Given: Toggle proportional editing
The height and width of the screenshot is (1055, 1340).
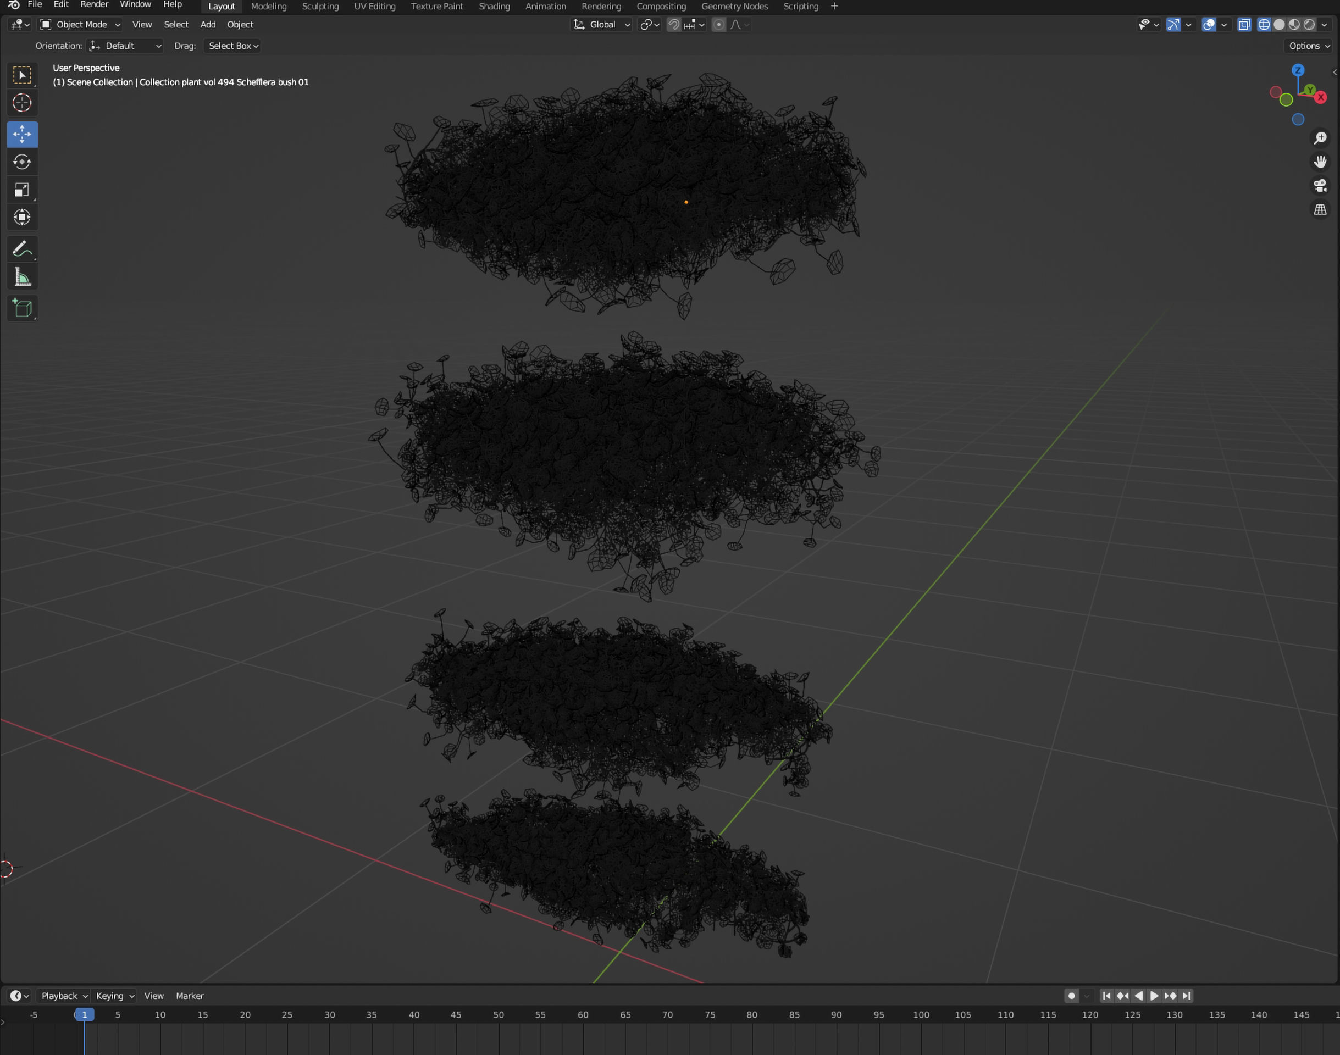Looking at the screenshot, I should (x=718, y=25).
